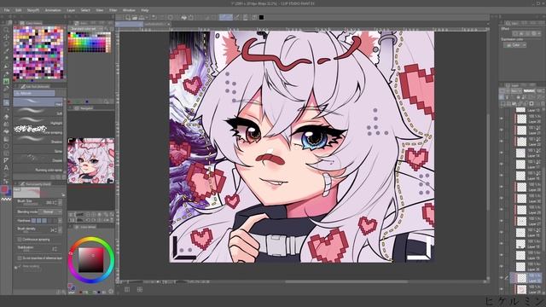Hide Layer 17 with its eye icon
The width and height of the screenshot is (546, 307).
(x=502, y=165)
